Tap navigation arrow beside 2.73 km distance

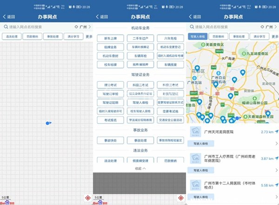[276, 132]
